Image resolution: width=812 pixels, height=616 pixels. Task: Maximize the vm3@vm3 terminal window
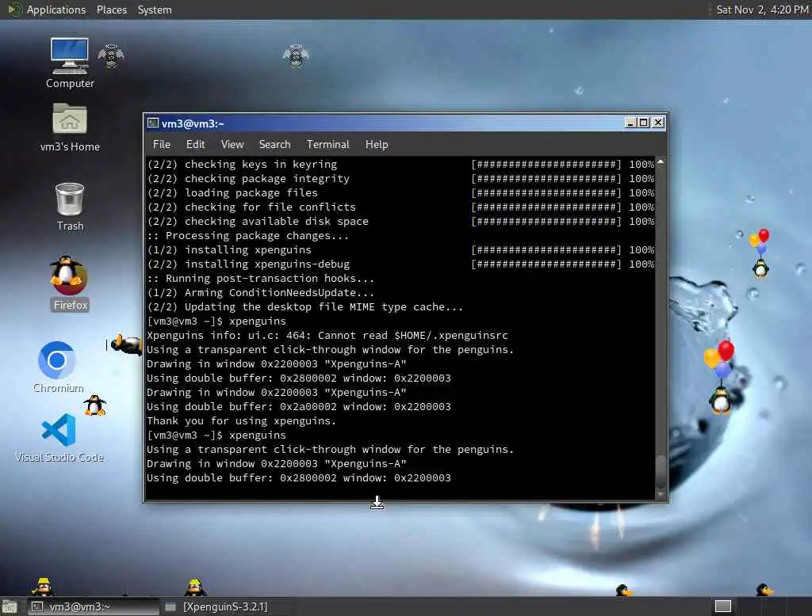(644, 123)
